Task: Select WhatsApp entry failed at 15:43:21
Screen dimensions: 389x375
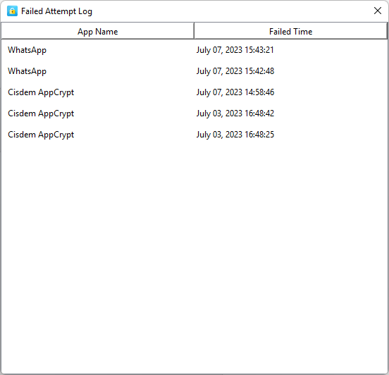Action: (194, 50)
